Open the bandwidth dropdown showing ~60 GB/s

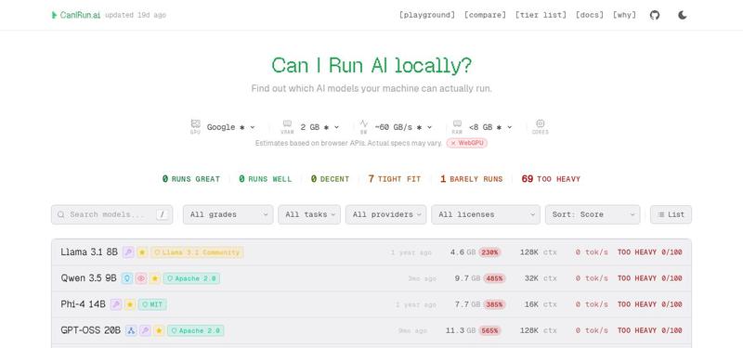click(x=403, y=127)
